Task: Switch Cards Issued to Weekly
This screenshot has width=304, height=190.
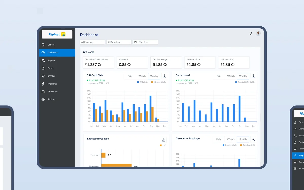Action: (x=231, y=76)
